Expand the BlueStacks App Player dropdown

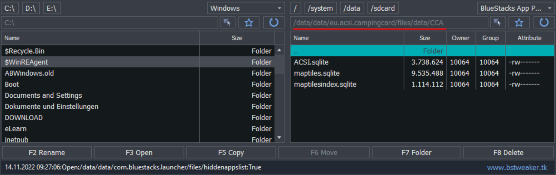tap(516, 8)
